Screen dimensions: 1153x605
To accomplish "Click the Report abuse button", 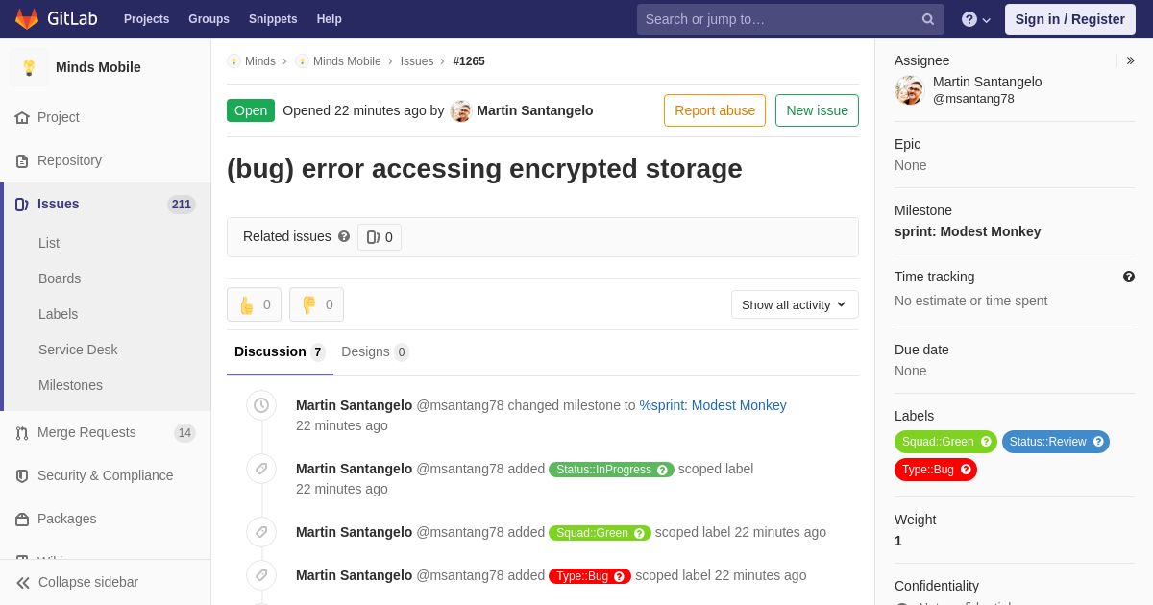I will 715,110.
